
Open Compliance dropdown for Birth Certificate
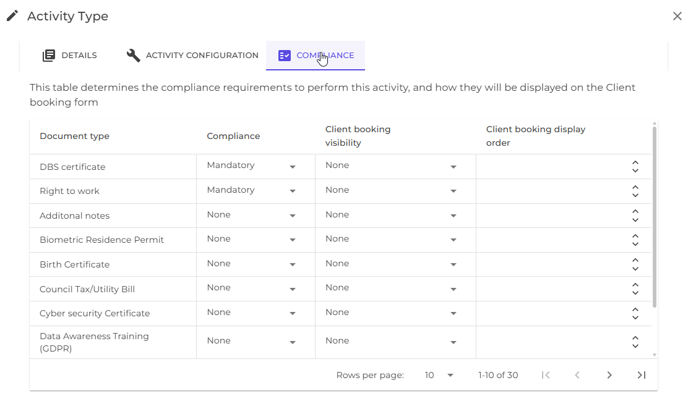(x=251, y=264)
